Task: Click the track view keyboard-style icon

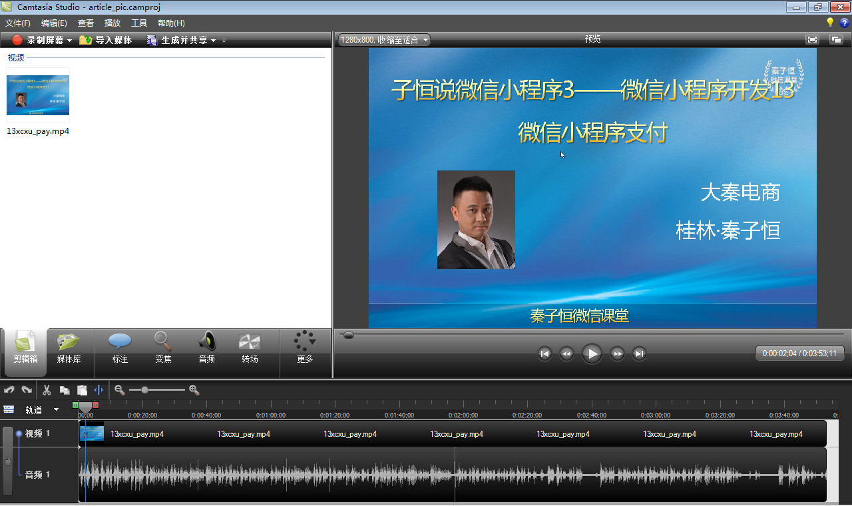Action: (x=9, y=409)
